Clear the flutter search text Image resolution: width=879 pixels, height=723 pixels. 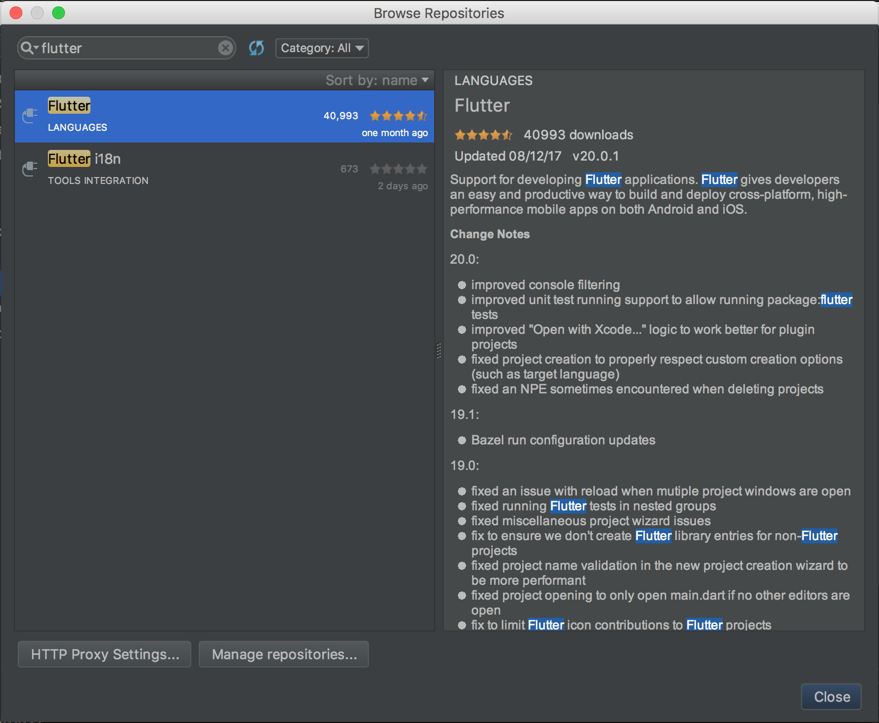tap(226, 48)
